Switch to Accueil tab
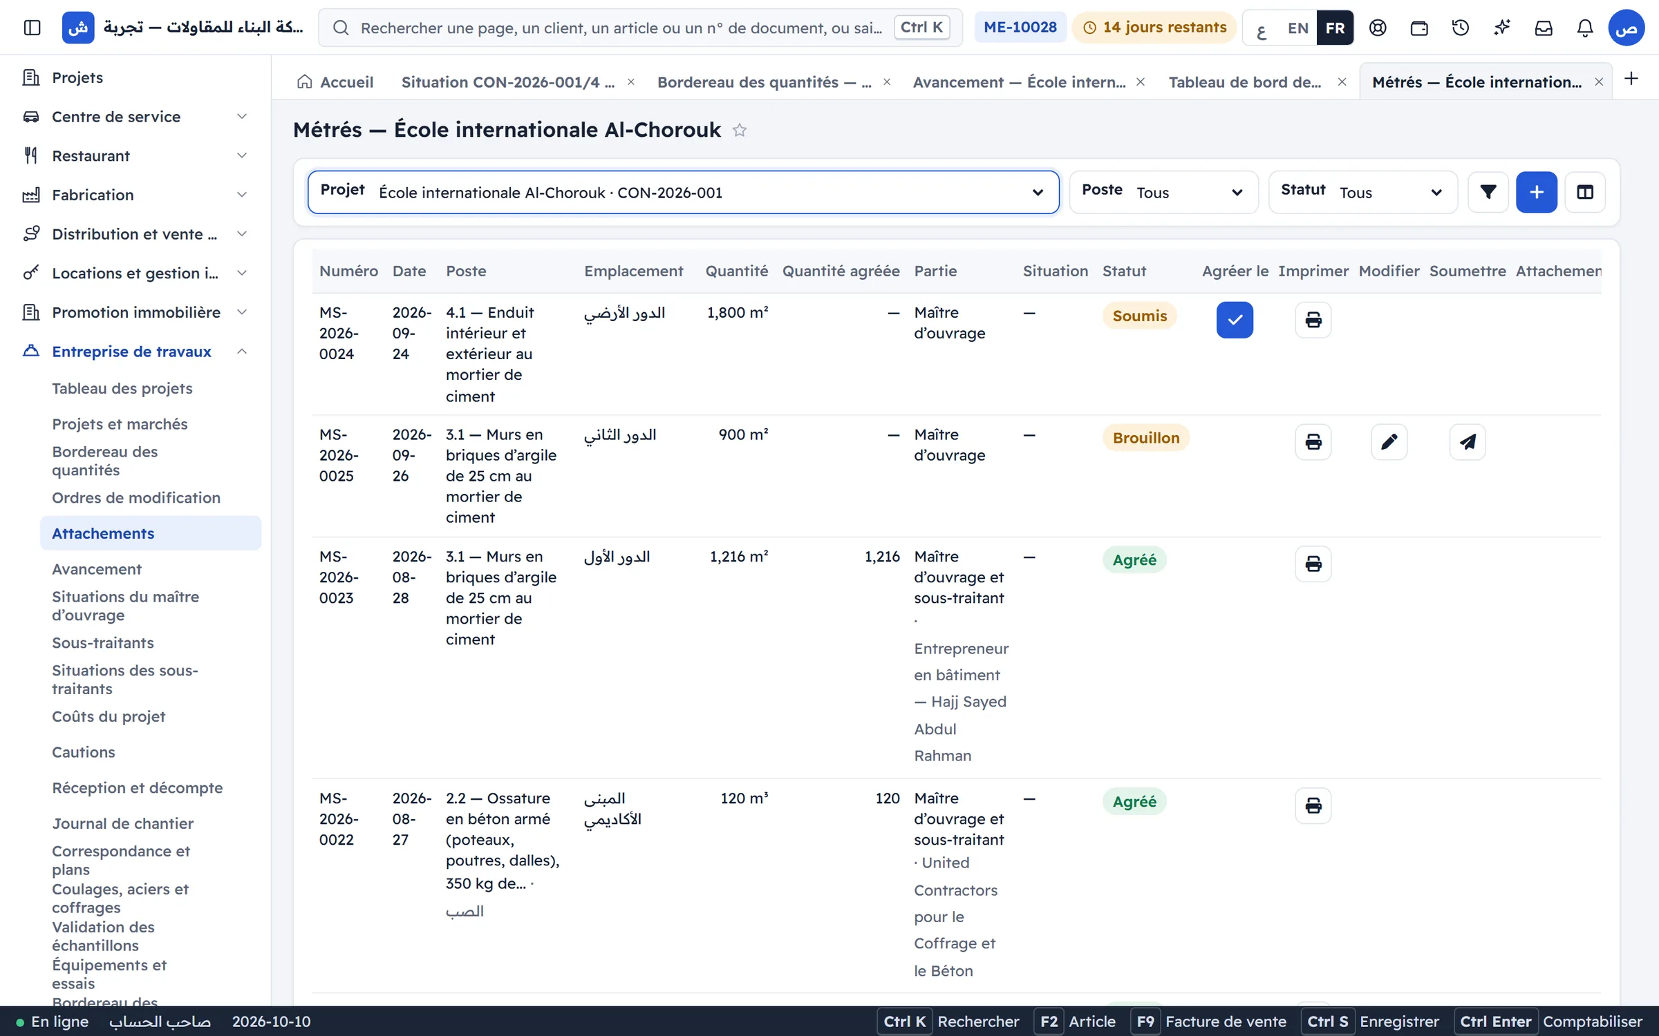The height and width of the screenshot is (1036, 1659). coord(335,82)
